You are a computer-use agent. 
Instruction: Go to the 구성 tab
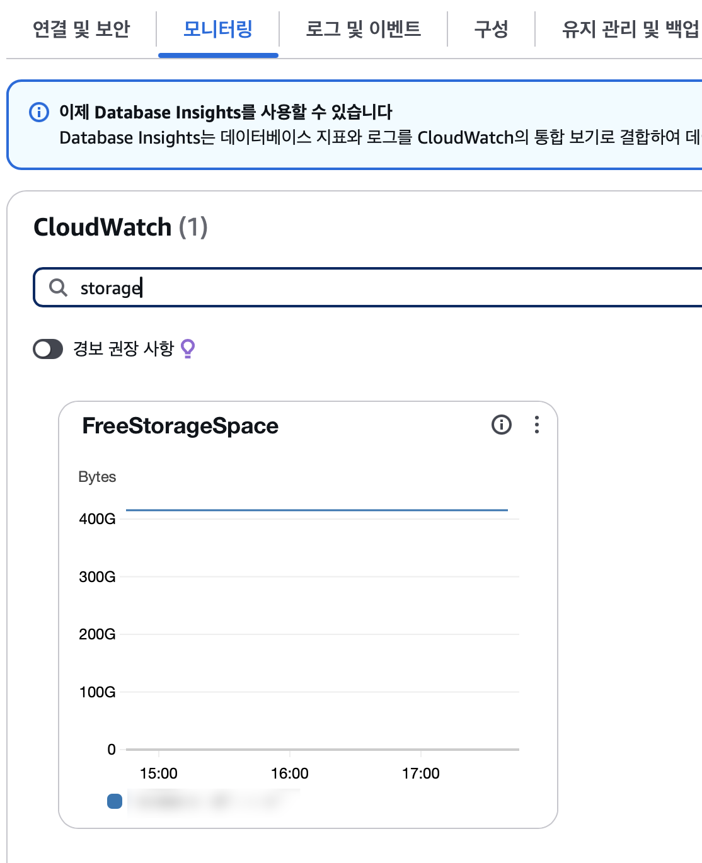[491, 29]
